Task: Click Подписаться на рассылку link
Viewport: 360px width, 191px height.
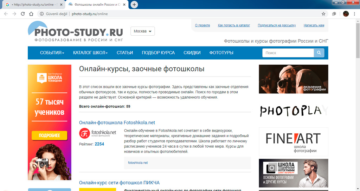Action: click(277, 25)
